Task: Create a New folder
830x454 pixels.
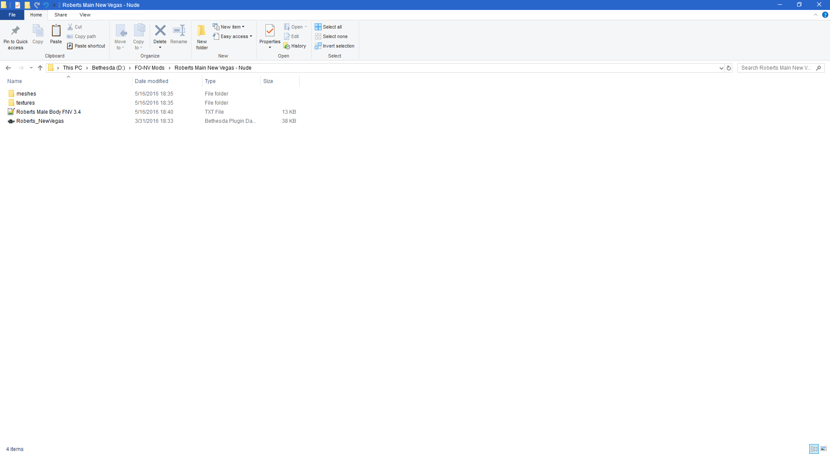Action: (x=202, y=37)
